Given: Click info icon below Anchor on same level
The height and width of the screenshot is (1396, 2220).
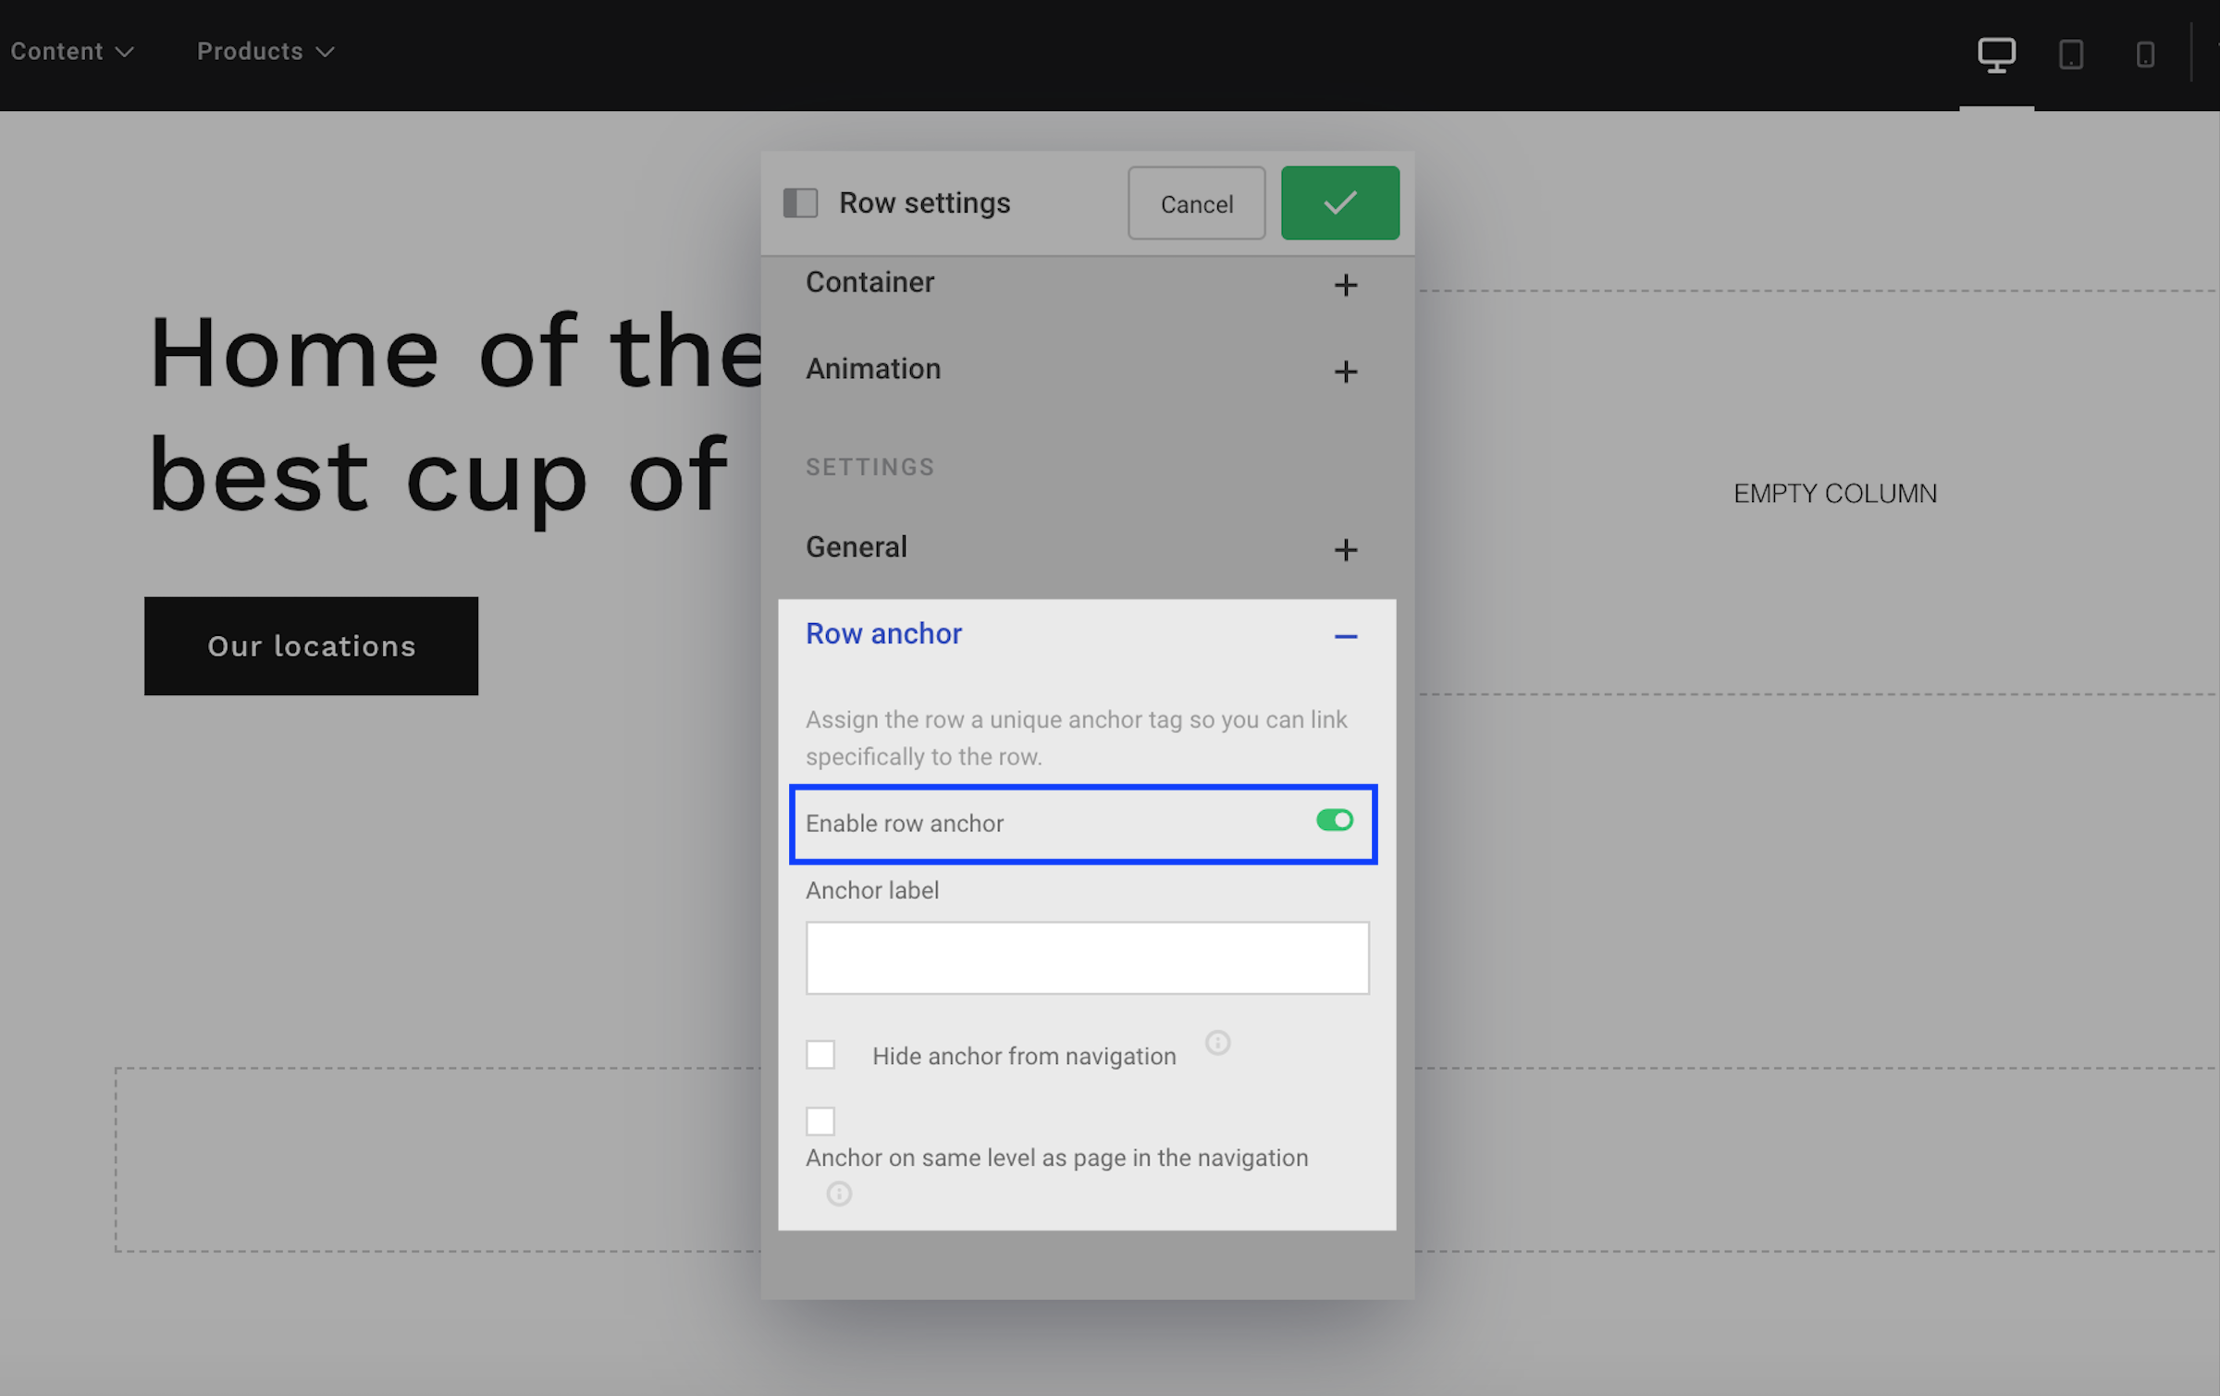Looking at the screenshot, I should (839, 1194).
